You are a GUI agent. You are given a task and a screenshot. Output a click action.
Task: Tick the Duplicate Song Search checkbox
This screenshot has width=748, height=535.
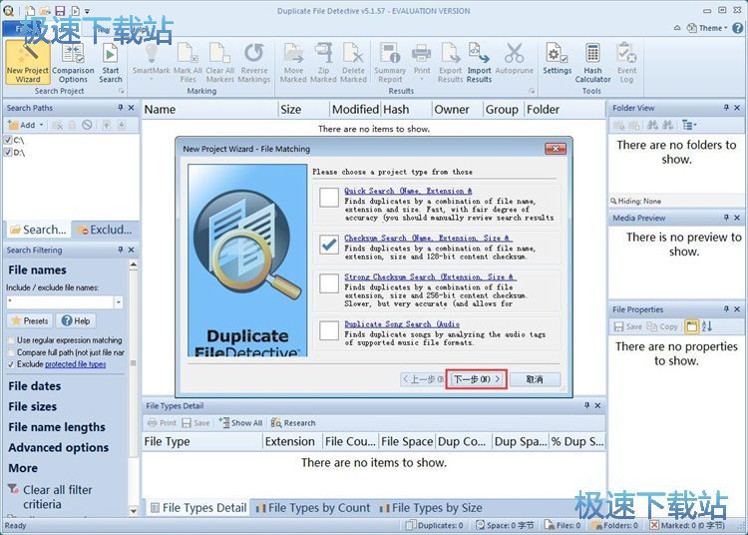click(329, 330)
